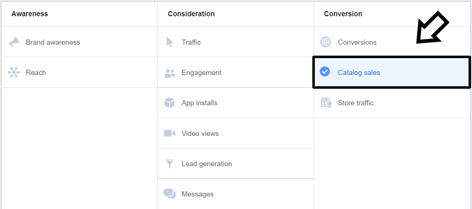The image size is (472, 209).
Task: Click the Reach network icon
Action: (14, 72)
